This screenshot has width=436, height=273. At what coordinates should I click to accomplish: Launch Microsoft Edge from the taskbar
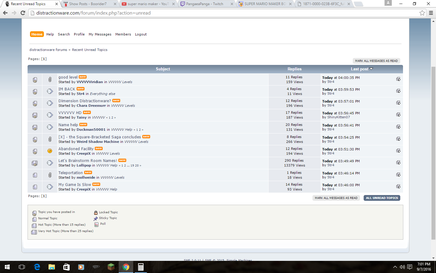pos(37,267)
